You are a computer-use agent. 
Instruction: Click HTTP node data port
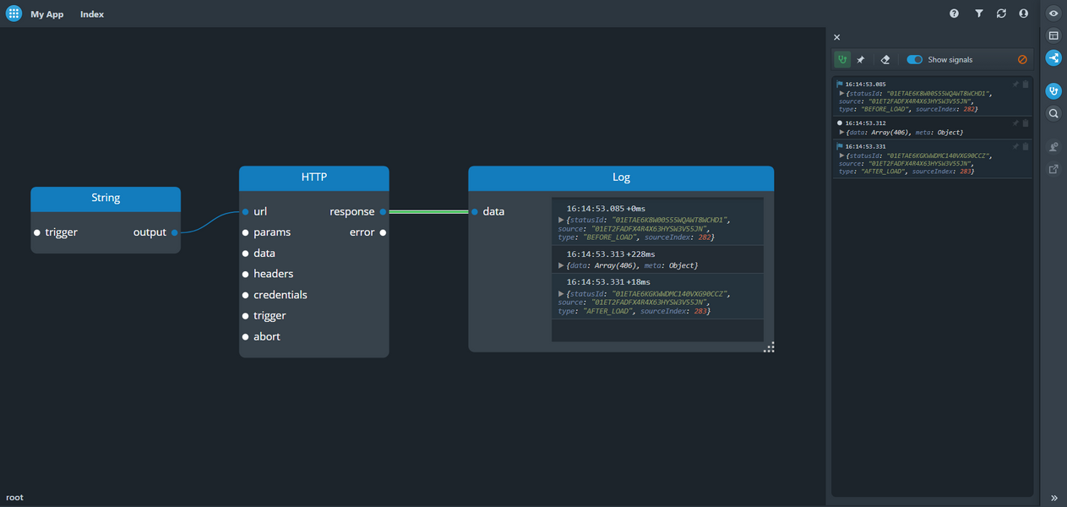click(246, 253)
